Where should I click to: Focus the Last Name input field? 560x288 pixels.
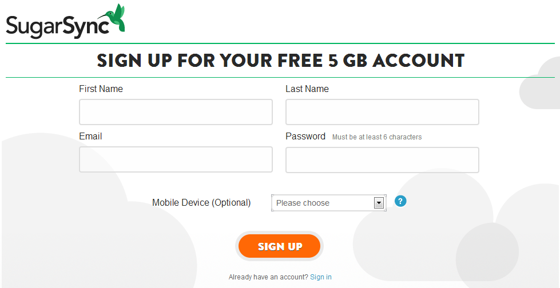(x=382, y=112)
